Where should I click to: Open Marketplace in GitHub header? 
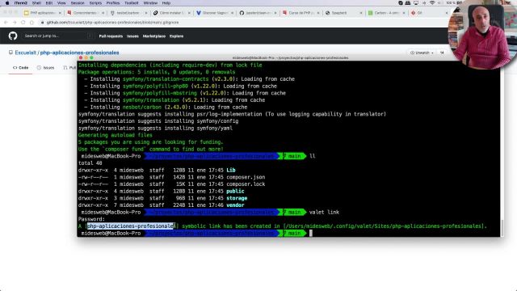(x=154, y=36)
